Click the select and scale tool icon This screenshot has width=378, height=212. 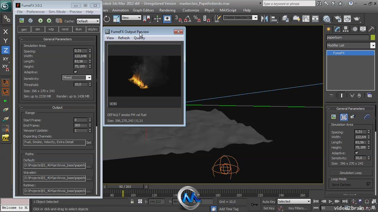(x=116, y=19)
